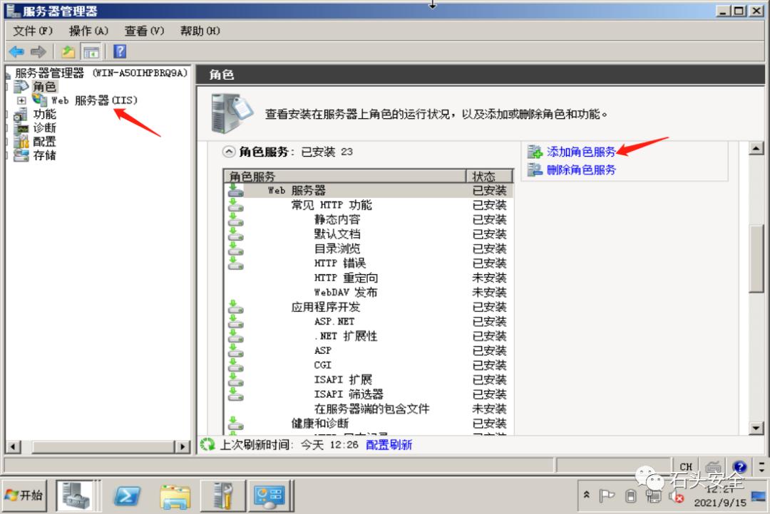This screenshot has height=514, width=770.
Task: Open Windows PowerShell from the taskbar
Action: (x=128, y=495)
